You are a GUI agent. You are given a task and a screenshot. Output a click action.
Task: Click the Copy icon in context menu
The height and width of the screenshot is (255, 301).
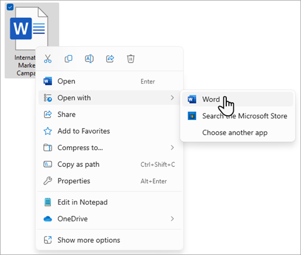click(x=68, y=59)
